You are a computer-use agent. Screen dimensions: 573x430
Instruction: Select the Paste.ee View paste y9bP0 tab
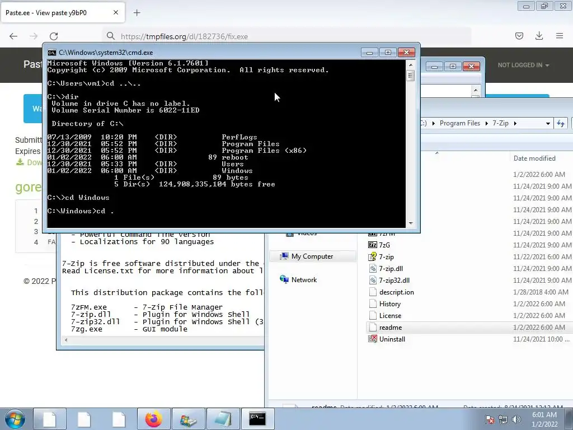[x=63, y=12]
